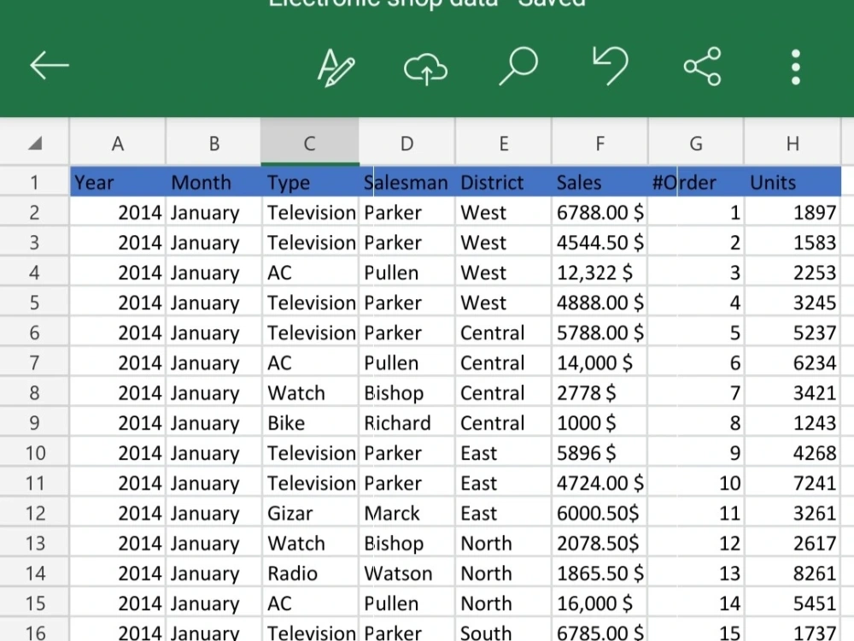
Task: Select the cell with '1000 $'
Action: point(600,422)
